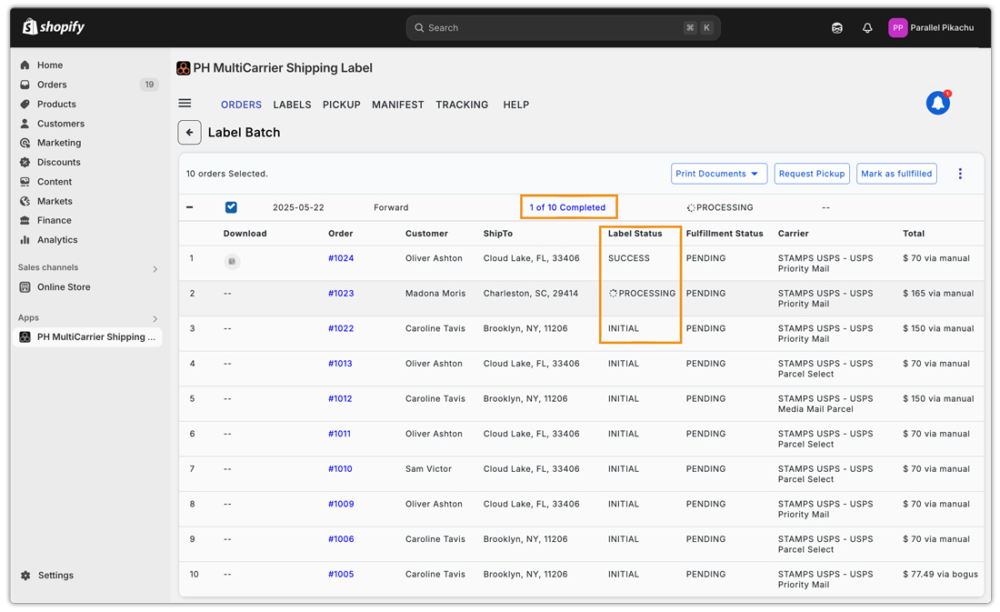Image resolution: width=1000 pixels, height=612 pixels.
Task: Open order #1023 link
Action: [x=341, y=293]
